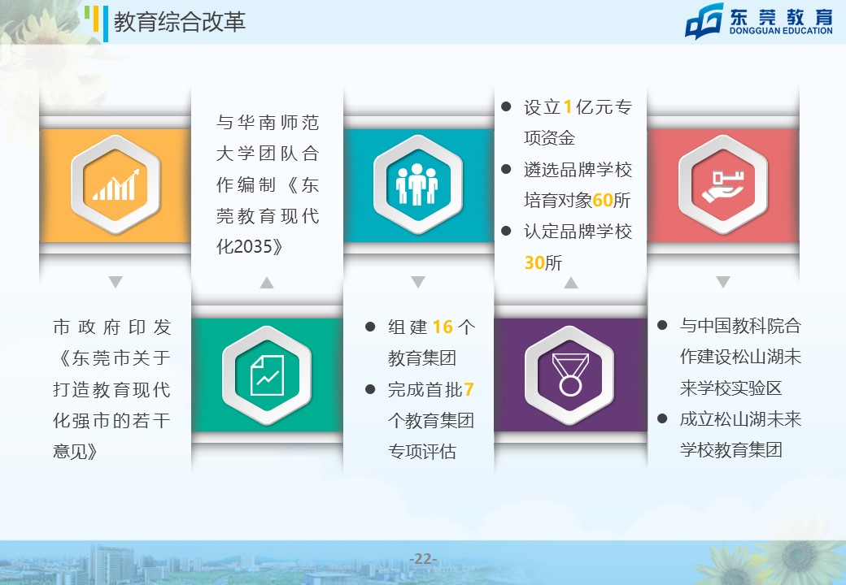
Task: Click the down arrow under orange block
Action: pos(116,282)
